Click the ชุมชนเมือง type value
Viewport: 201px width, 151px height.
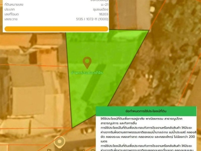point(100,10)
